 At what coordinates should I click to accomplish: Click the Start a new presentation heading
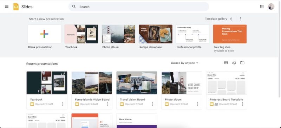(46, 19)
